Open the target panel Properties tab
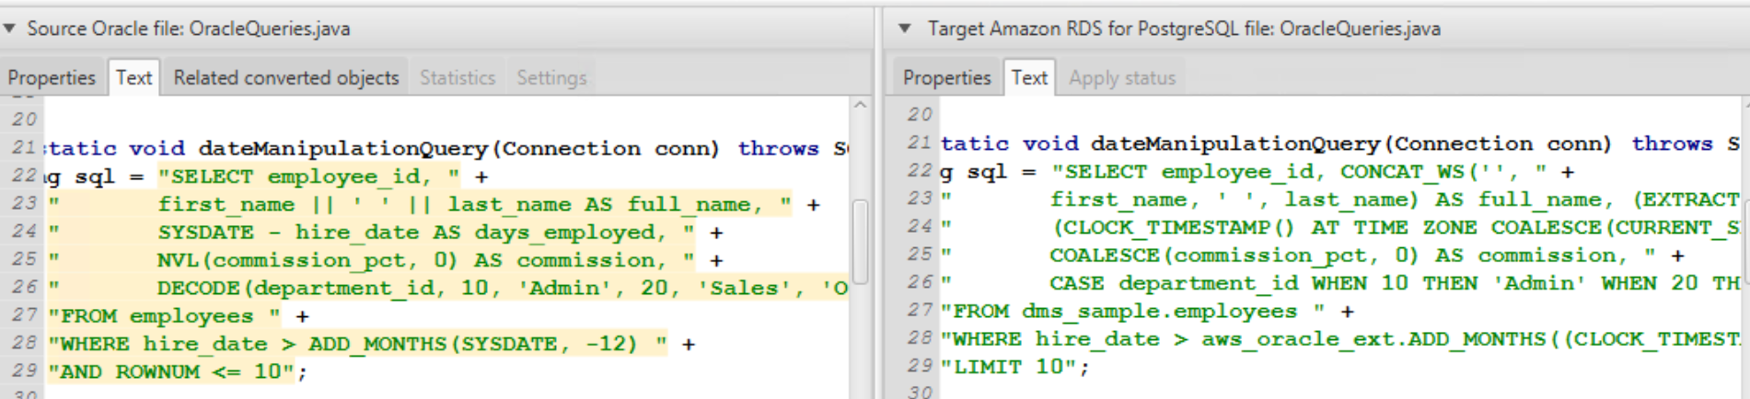This screenshot has height=399, width=1750. (946, 78)
